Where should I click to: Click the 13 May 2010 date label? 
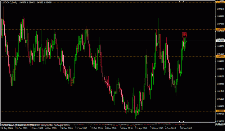[157, 128]
